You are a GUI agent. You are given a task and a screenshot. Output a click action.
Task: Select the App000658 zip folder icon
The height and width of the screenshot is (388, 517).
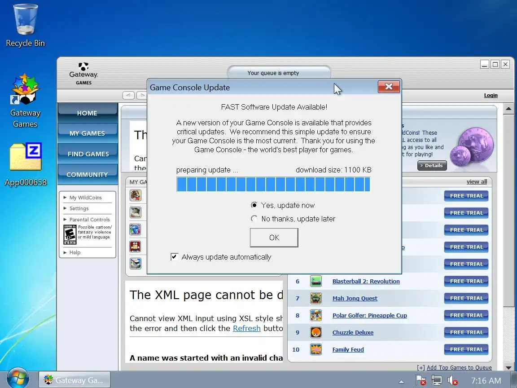click(x=26, y=164)
